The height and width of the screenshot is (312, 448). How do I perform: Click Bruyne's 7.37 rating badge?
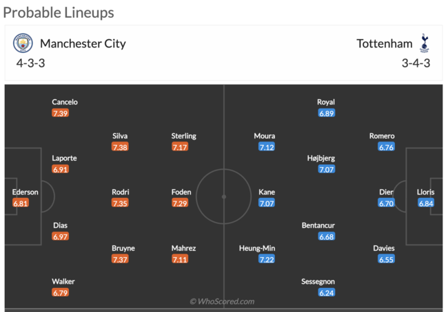pyautogui.click(x=120, y=259)
